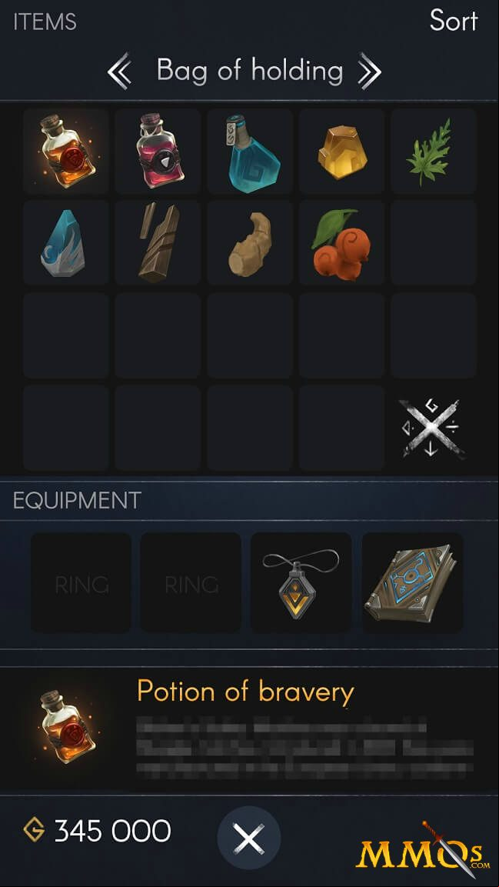This screenshot has width=499, height=887.
Task: Go to the previous bag using left chevrons
Action: [x=120, y=72]
